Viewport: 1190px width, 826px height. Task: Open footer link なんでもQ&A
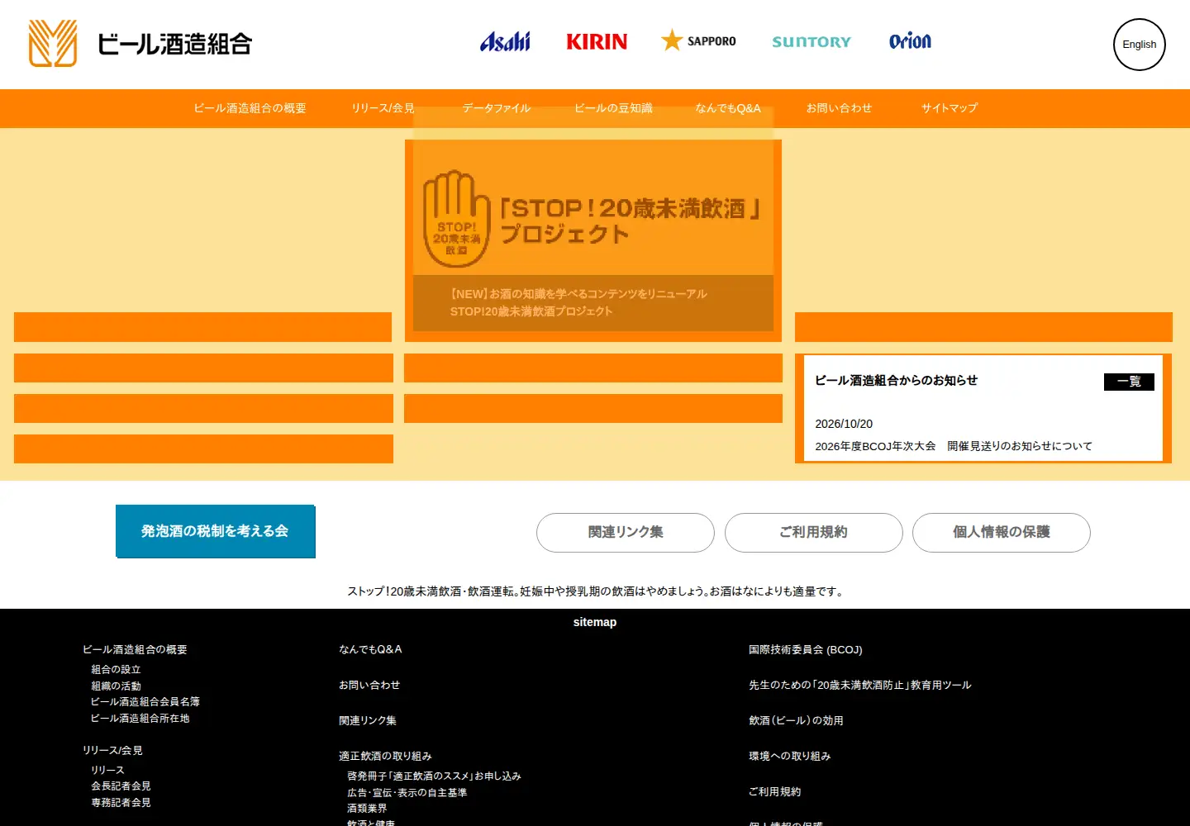(370, 649)
